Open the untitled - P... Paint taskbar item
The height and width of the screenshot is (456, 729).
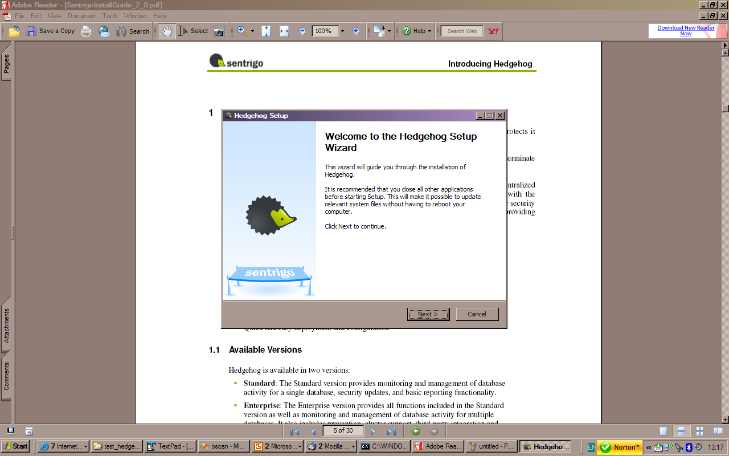(x=491, y=447)
